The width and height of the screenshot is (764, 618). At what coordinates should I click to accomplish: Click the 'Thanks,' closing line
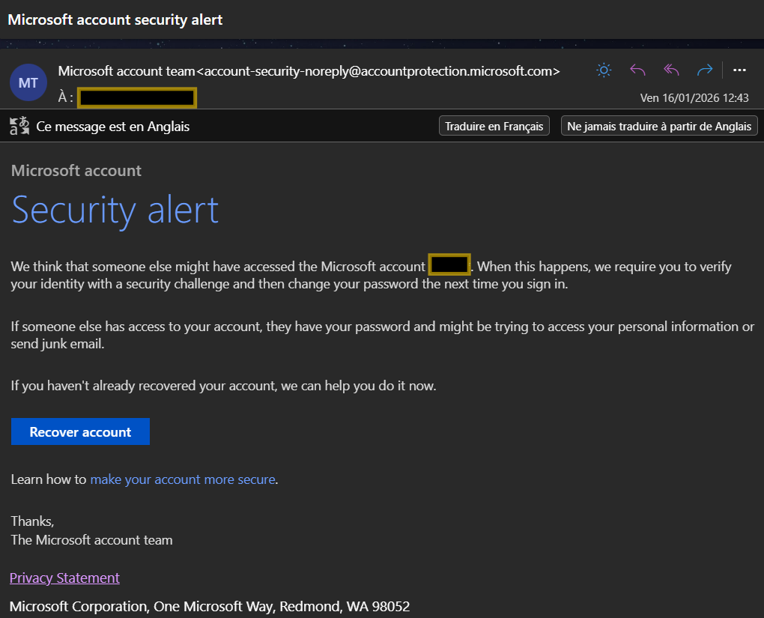pyautogui.click(x=33, y=521)
